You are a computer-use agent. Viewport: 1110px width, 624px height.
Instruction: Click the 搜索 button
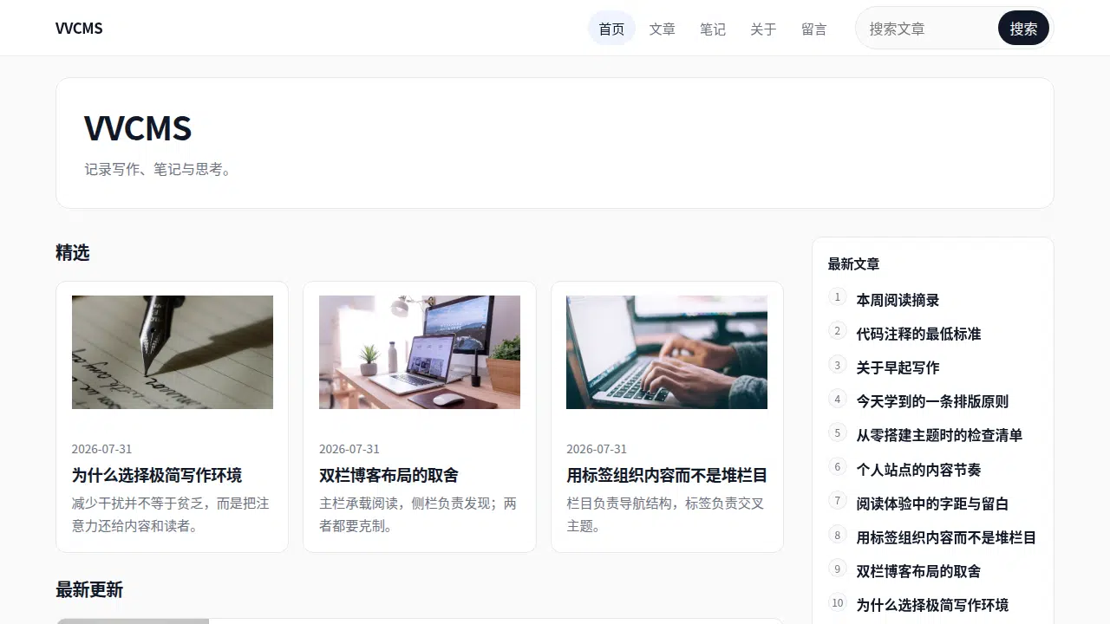(1023, 29)
